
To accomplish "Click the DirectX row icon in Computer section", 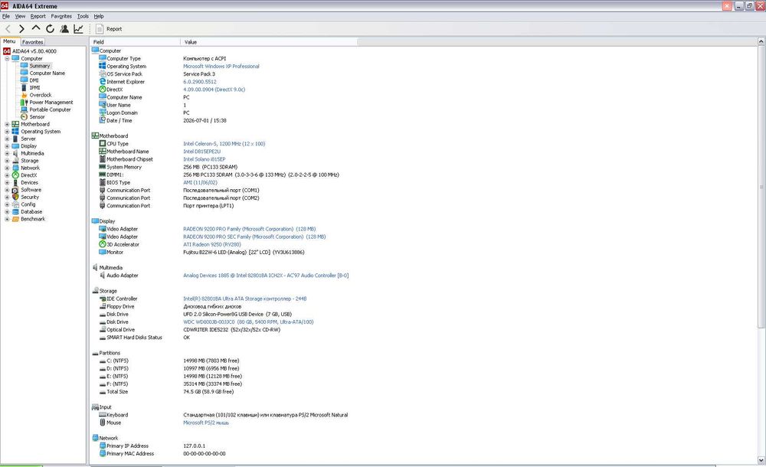I will tap(103, 90).
